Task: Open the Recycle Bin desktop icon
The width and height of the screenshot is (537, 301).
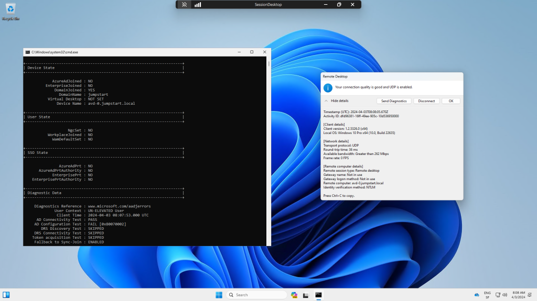Action: pos(10,12)
